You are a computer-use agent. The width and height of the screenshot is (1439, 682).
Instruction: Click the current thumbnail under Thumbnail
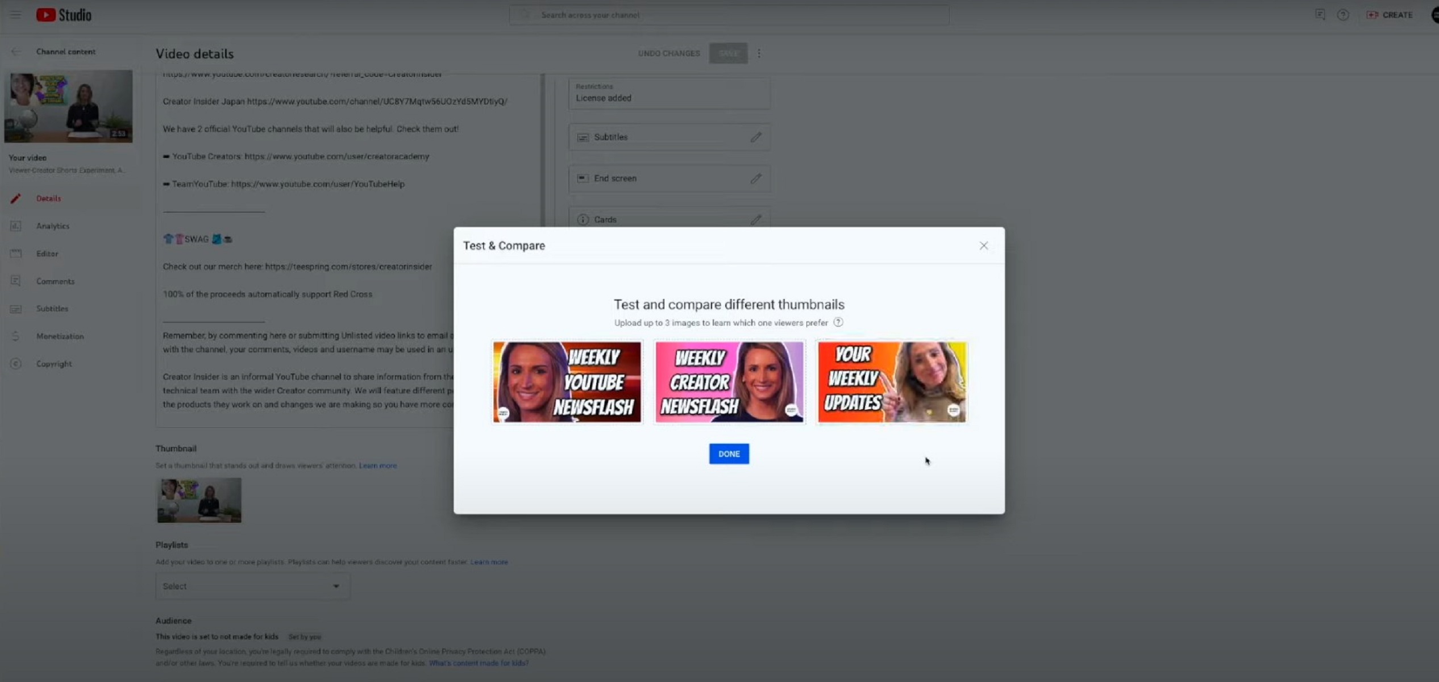click(x=199, y=500)
